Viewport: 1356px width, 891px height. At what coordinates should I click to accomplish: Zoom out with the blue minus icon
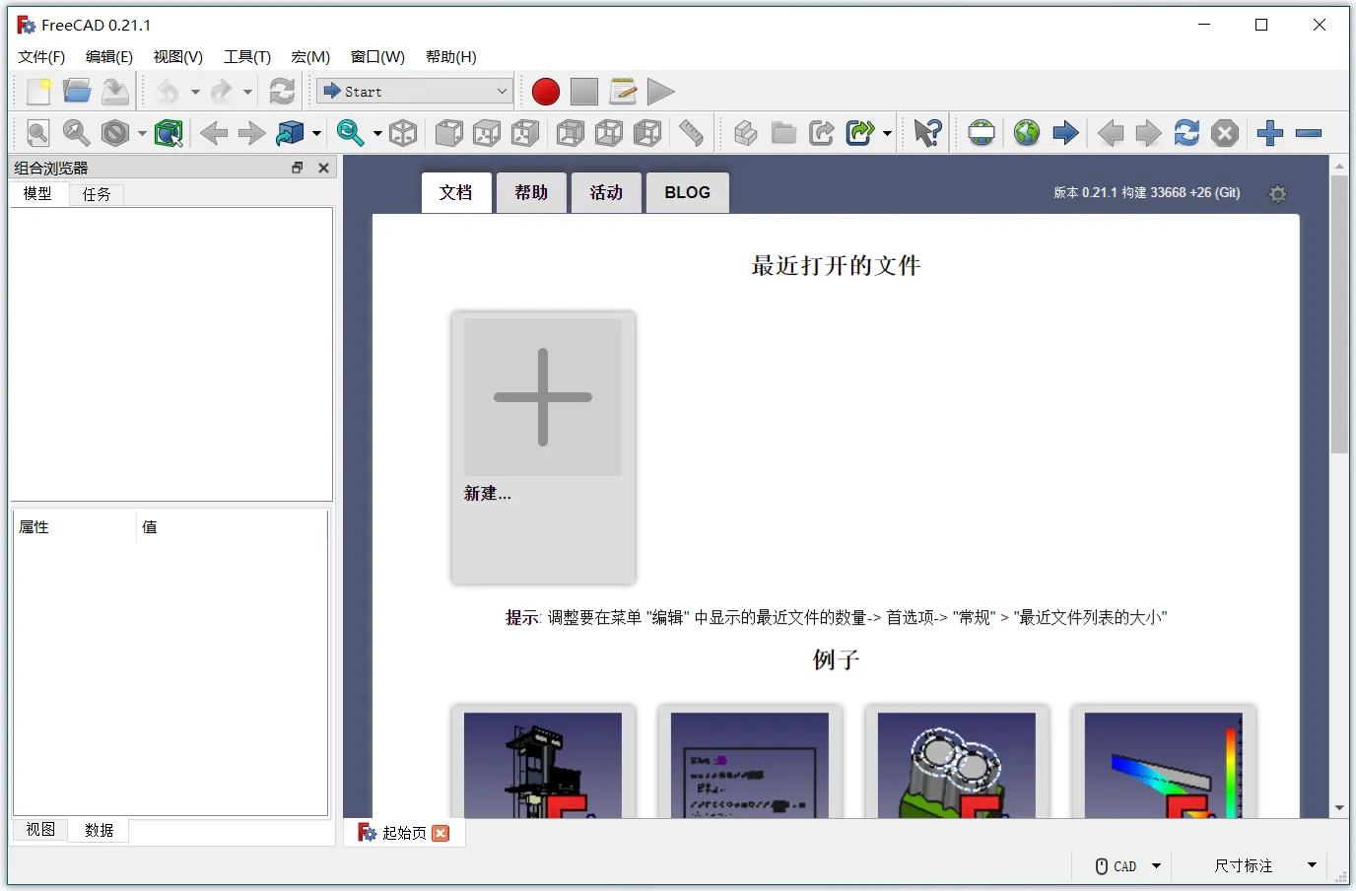(1309, 133)
